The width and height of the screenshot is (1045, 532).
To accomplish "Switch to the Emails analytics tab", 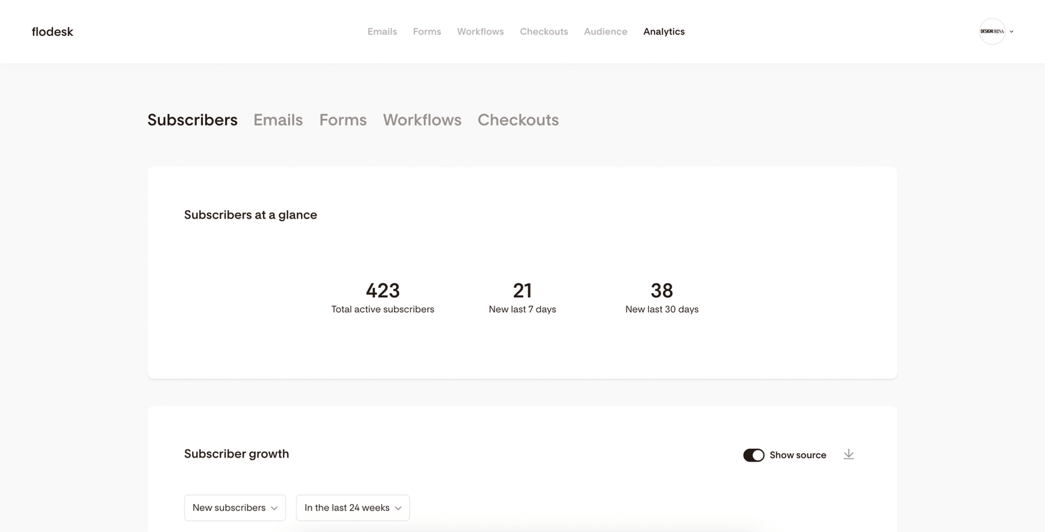I will 278,120.
